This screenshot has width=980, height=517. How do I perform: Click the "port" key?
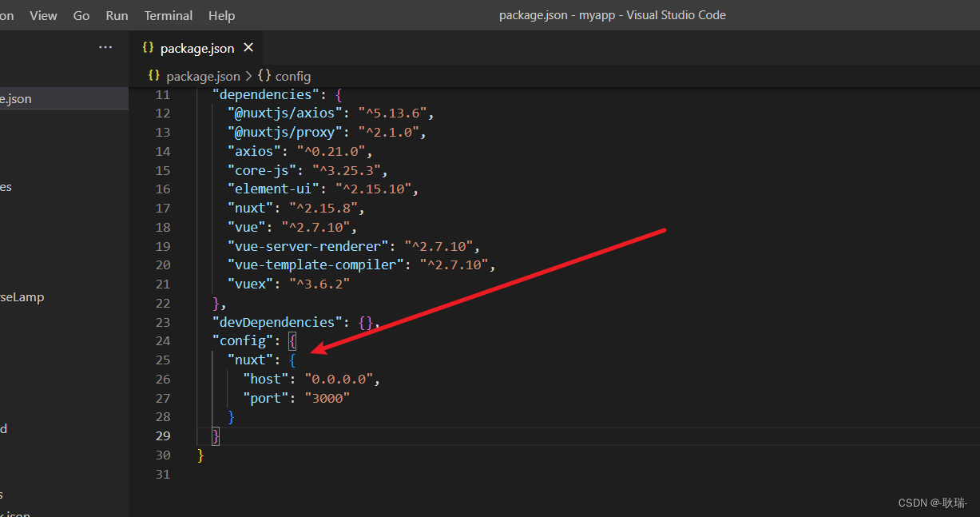(266, 398)
